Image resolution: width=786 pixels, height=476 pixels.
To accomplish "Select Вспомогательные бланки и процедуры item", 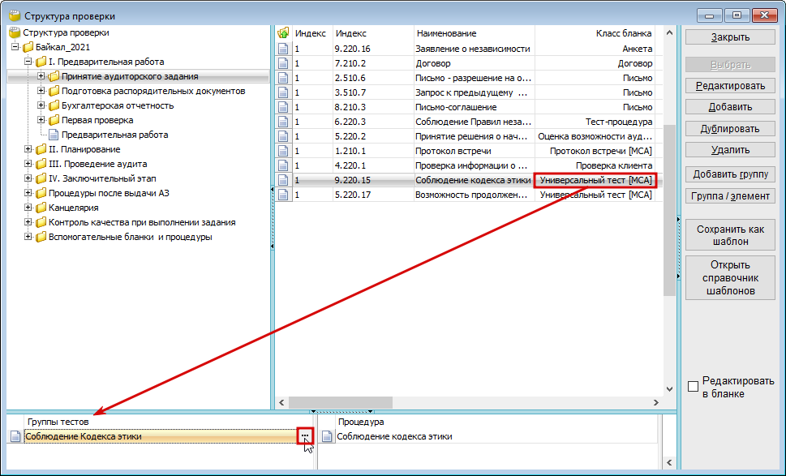I will [x=131, y=237].
